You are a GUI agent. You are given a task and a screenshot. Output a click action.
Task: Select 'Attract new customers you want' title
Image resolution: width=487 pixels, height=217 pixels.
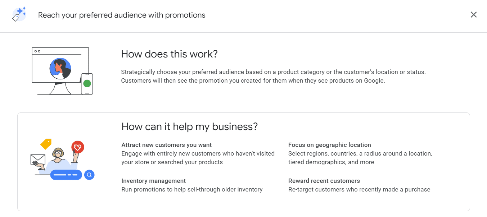click(x=167, y=145)
